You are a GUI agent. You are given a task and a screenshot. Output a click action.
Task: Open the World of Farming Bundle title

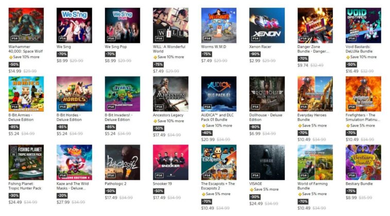pyautogui.click(x=312, y=186)
